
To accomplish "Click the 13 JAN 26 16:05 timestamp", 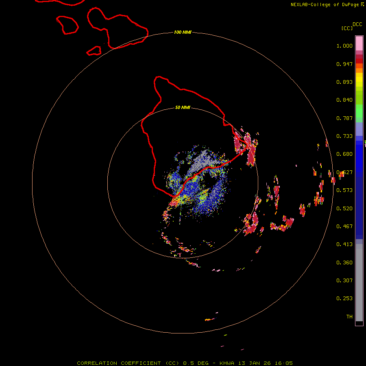I will (266, 363).
